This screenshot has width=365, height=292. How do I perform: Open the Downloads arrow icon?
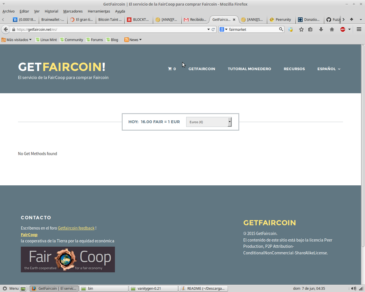point(321,29)
